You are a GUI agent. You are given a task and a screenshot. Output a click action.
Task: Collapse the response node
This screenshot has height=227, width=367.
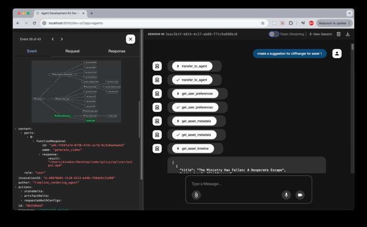(39, 155)
